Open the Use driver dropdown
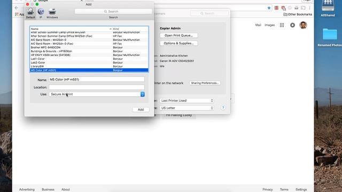 tap(97, 94)
